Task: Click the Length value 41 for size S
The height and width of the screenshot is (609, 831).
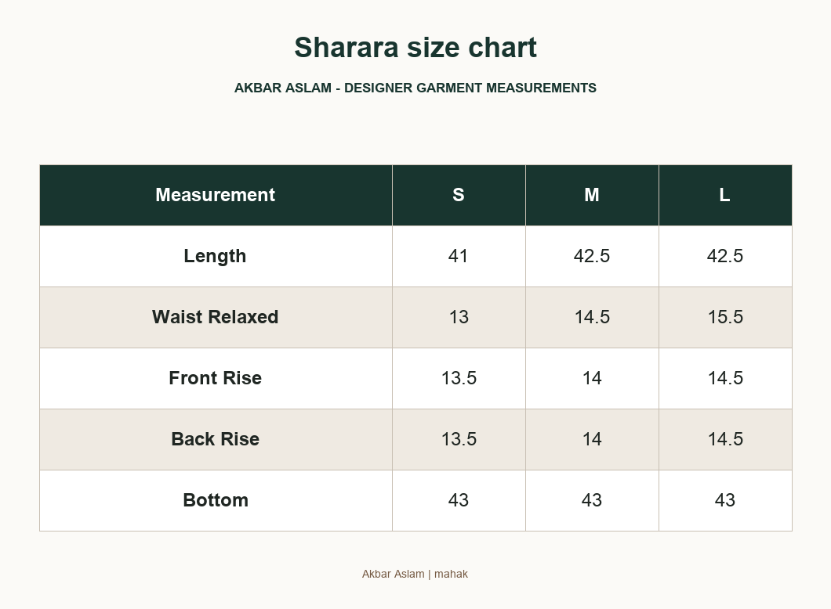Action: pyautogui.click(x=459, y=256)
